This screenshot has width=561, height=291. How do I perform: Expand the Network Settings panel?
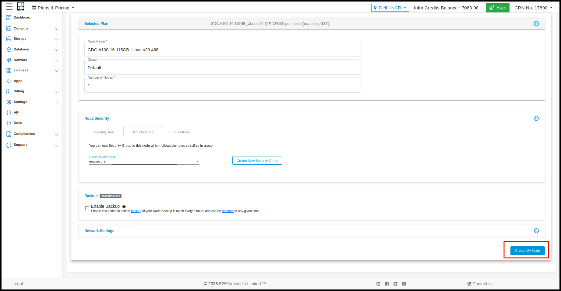[536, 231]
